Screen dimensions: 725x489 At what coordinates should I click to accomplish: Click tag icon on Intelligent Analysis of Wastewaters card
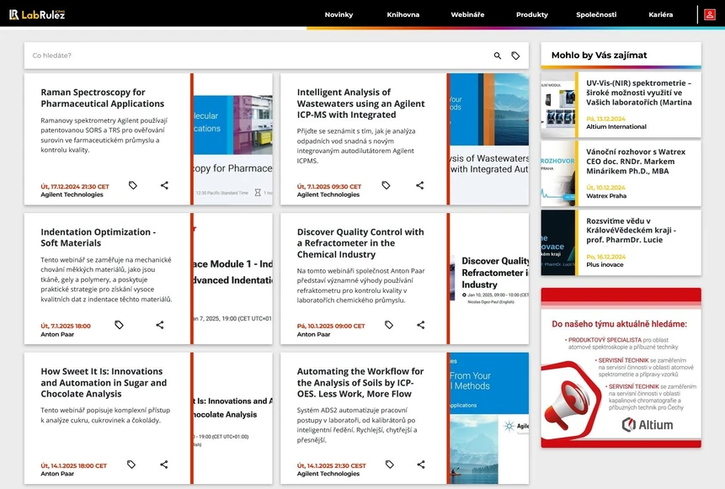386,185
